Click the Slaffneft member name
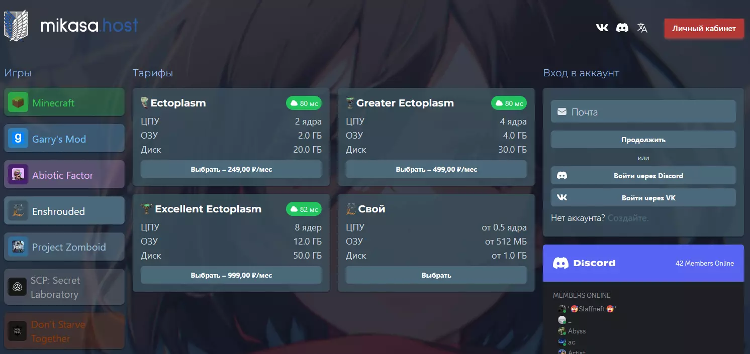The image size is (750, 354). coord(592,309)
